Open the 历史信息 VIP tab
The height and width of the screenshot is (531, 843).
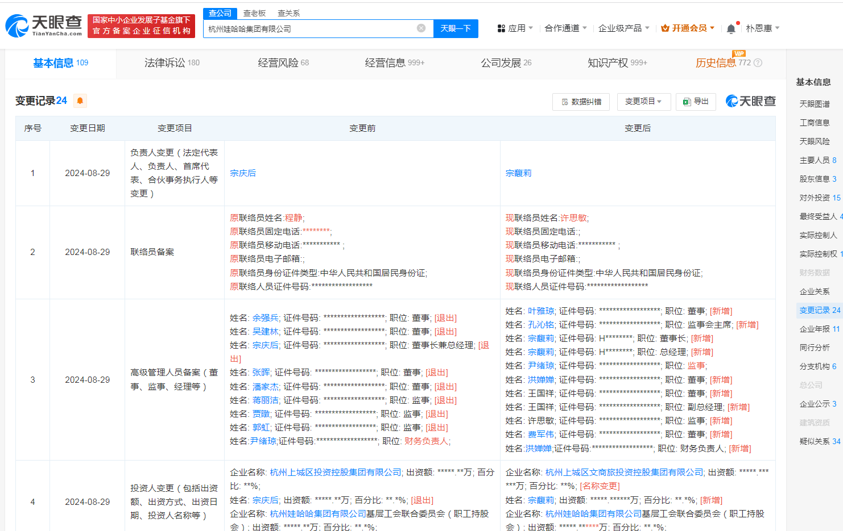[x=723, y=63]
